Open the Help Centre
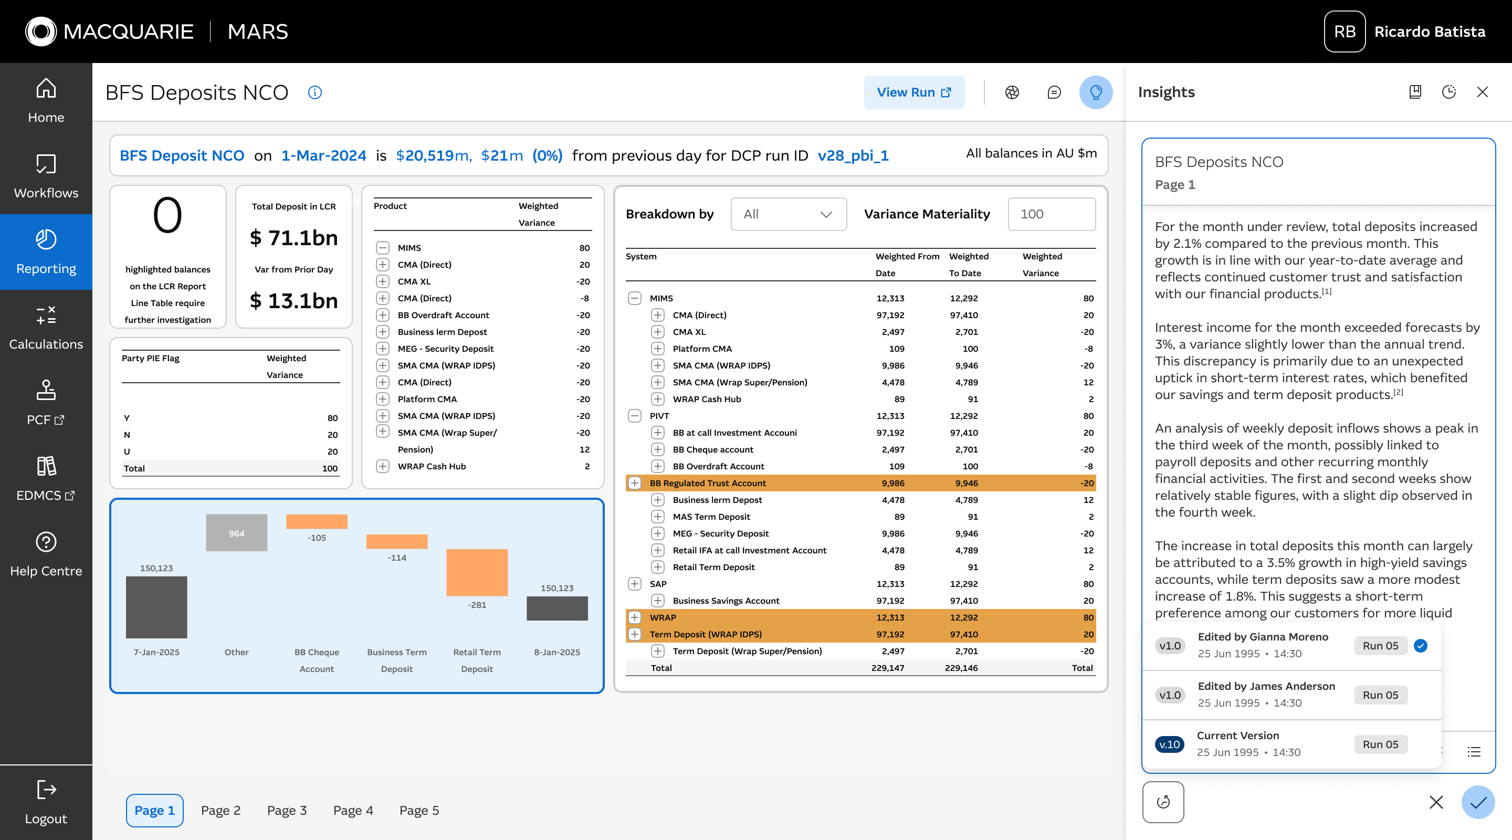The width and height of the screenshot is (1512, 840). [46, 555]
